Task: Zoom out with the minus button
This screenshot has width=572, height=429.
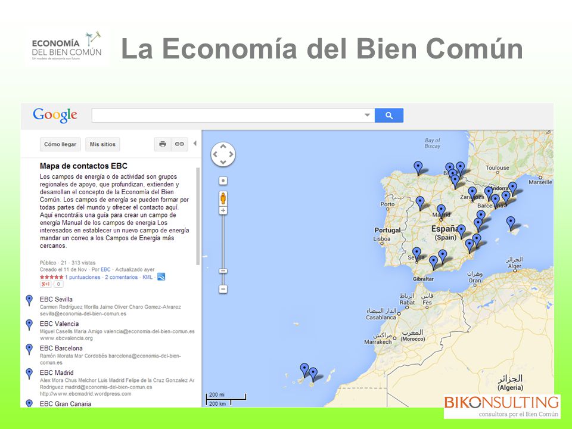Action: click(223, 290)
